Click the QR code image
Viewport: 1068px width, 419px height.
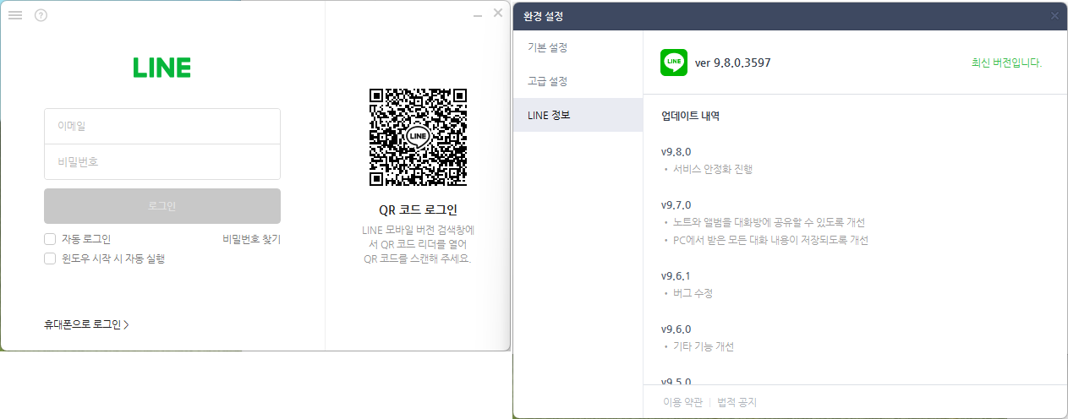click(418, 137)
